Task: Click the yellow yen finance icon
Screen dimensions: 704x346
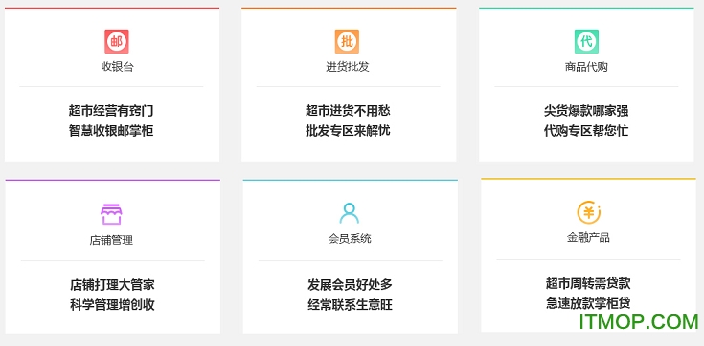Action: point(589,212)
